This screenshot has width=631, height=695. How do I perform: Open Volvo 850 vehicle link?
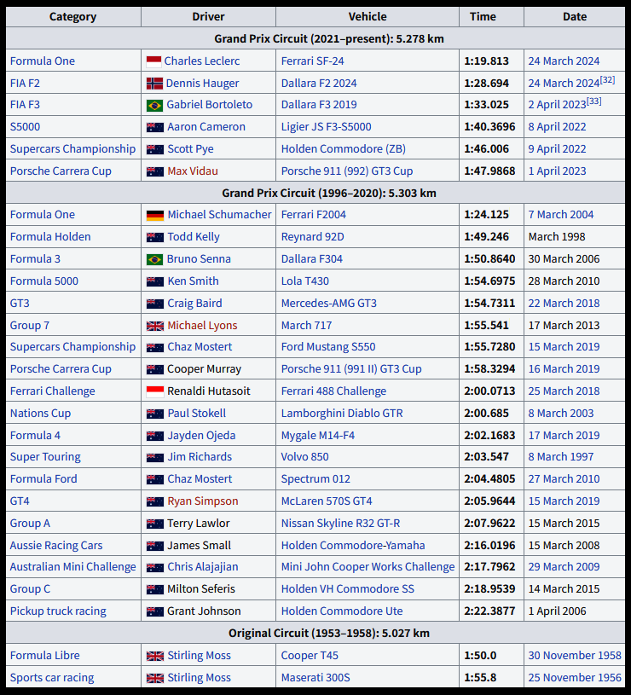click(x=305, y=456)
